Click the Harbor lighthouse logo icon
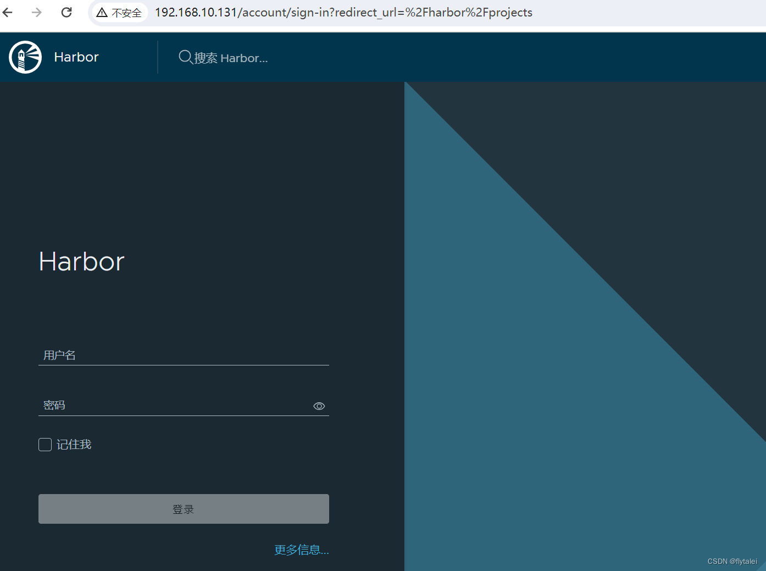 (25, 57)
